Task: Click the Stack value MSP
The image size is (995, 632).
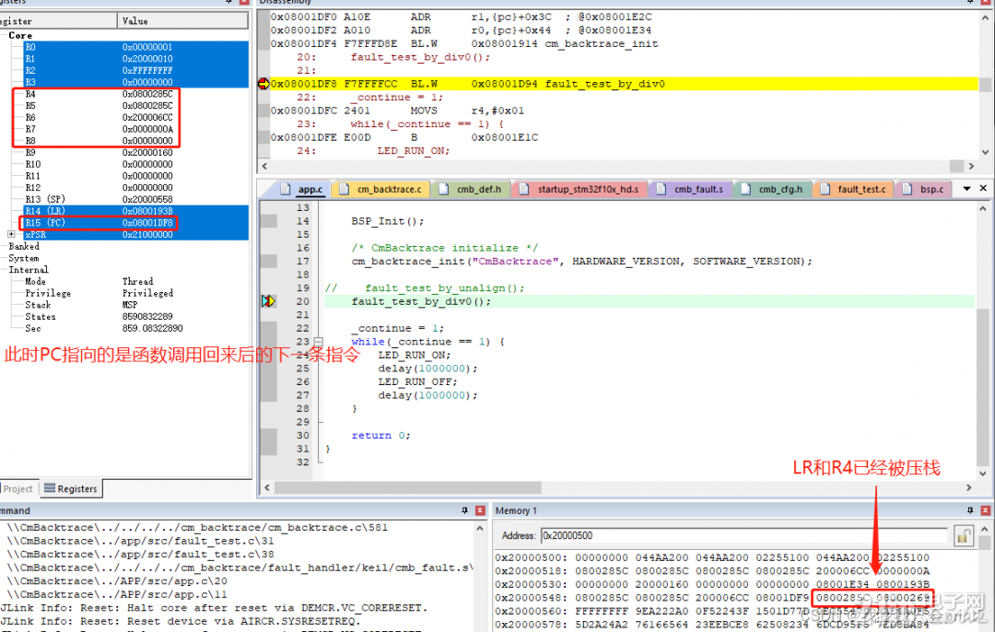Action: pyautogui.click(x=130, y=305)
